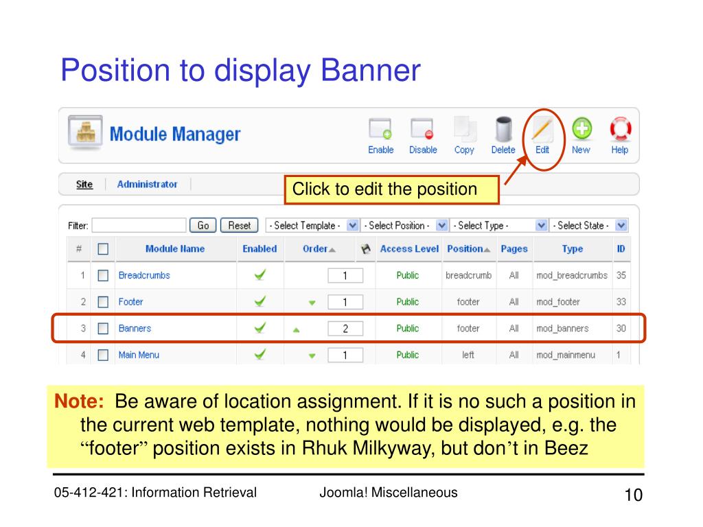Click the Disable toolbar icon

coord(422,129)
